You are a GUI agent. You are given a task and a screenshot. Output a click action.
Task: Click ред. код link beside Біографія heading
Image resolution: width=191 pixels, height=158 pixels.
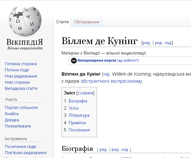pos(120,150)
